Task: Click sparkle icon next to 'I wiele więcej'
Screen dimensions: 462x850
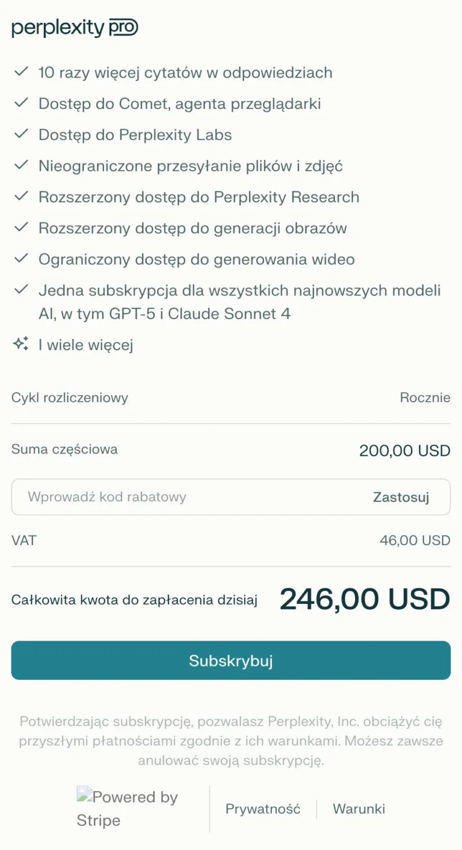Action: [21, 344]
